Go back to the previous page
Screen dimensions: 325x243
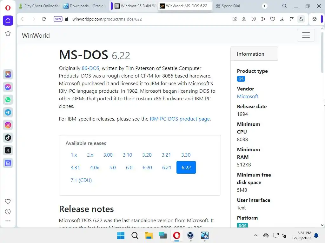click(x=23, y=19)
